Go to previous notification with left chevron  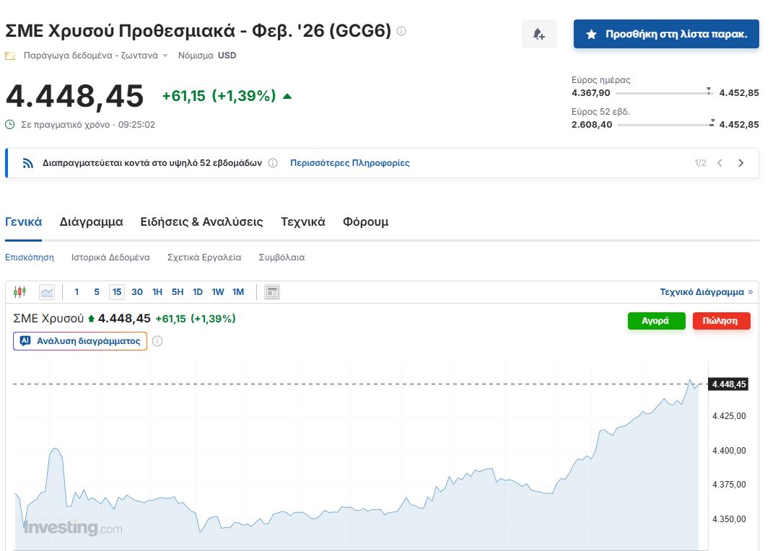(720, 163)
